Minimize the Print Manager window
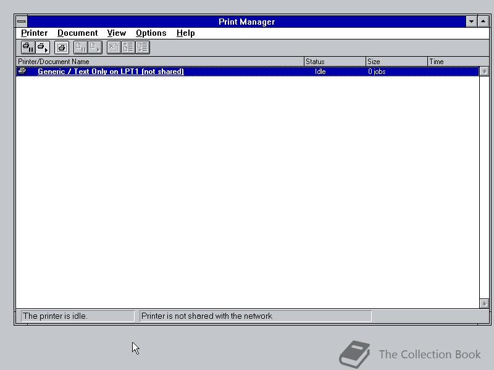The width and height of the screenshot is (494, 370). (471, 22)
